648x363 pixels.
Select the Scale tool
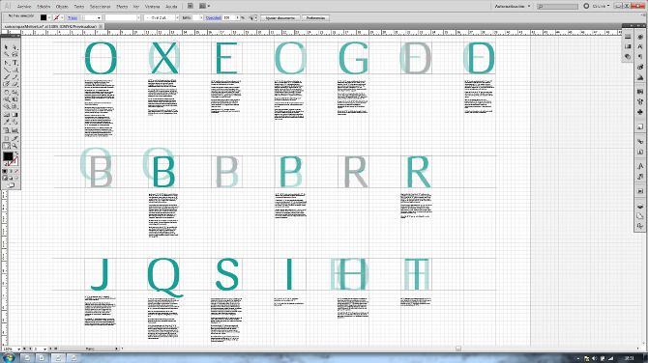pos(15,93)
